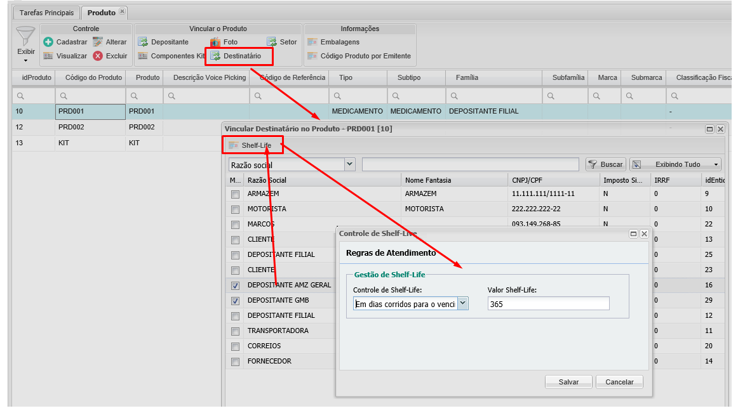Check the MOTORISTA row checkbox
Viewport: 738px width, 413px height.
(x=236, y=209)
